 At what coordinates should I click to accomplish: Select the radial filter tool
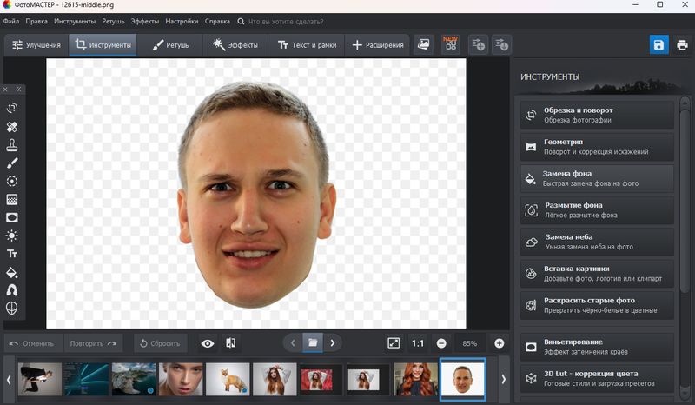(x=12, y=181)
